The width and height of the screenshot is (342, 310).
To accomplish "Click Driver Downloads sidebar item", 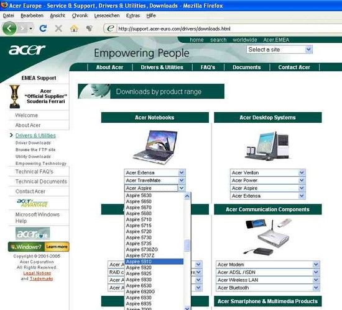I will coord(33,143).
